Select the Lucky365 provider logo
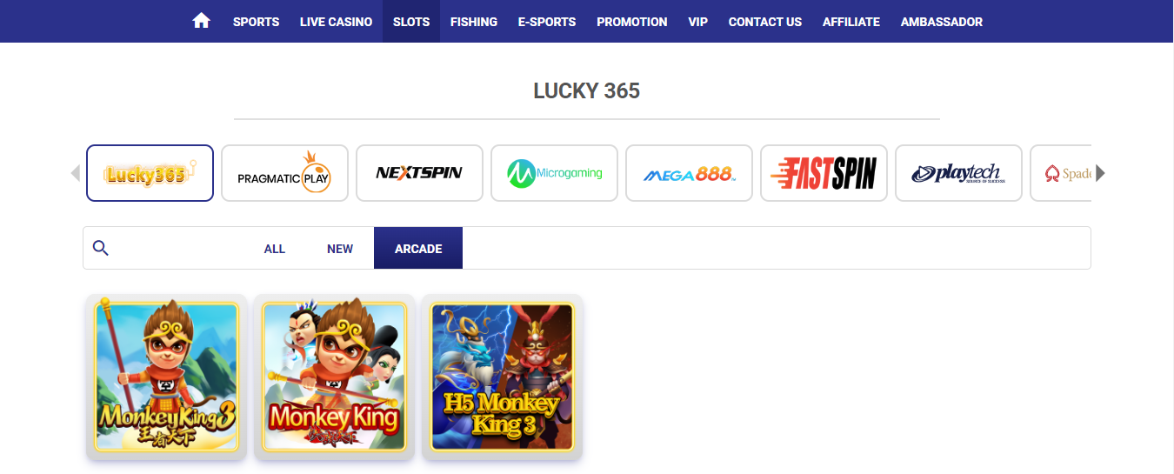Image resolution: width=1174 pixels, height=474 pixels. point(150,173)
